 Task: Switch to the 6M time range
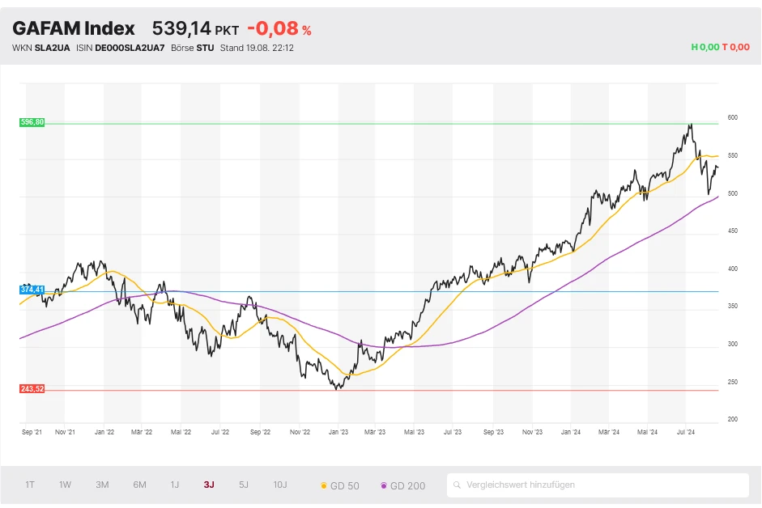click(x=140, y=485)
